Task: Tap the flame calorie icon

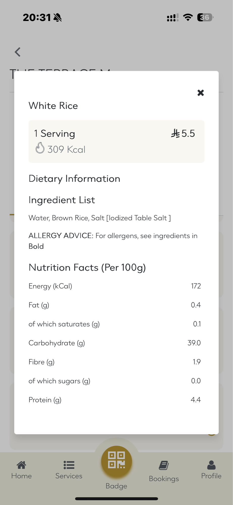Action: click(40, 148)
